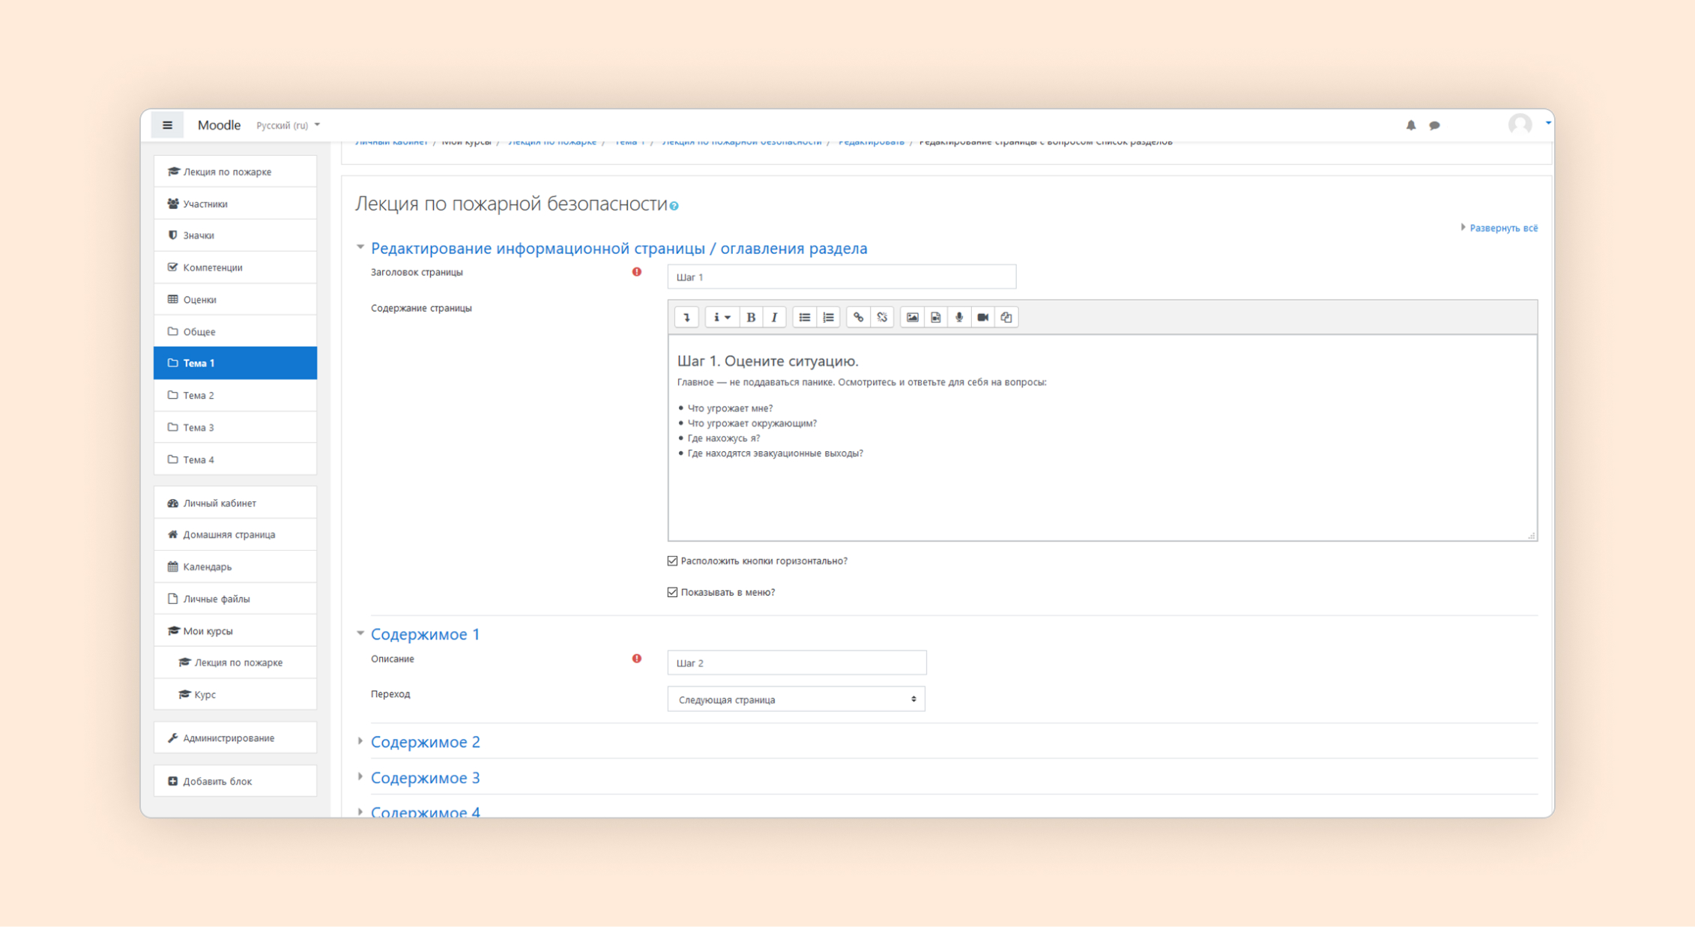1695x927 pixels.
Task: Click required icon beside Описание
Action: [x=637, y=659]
